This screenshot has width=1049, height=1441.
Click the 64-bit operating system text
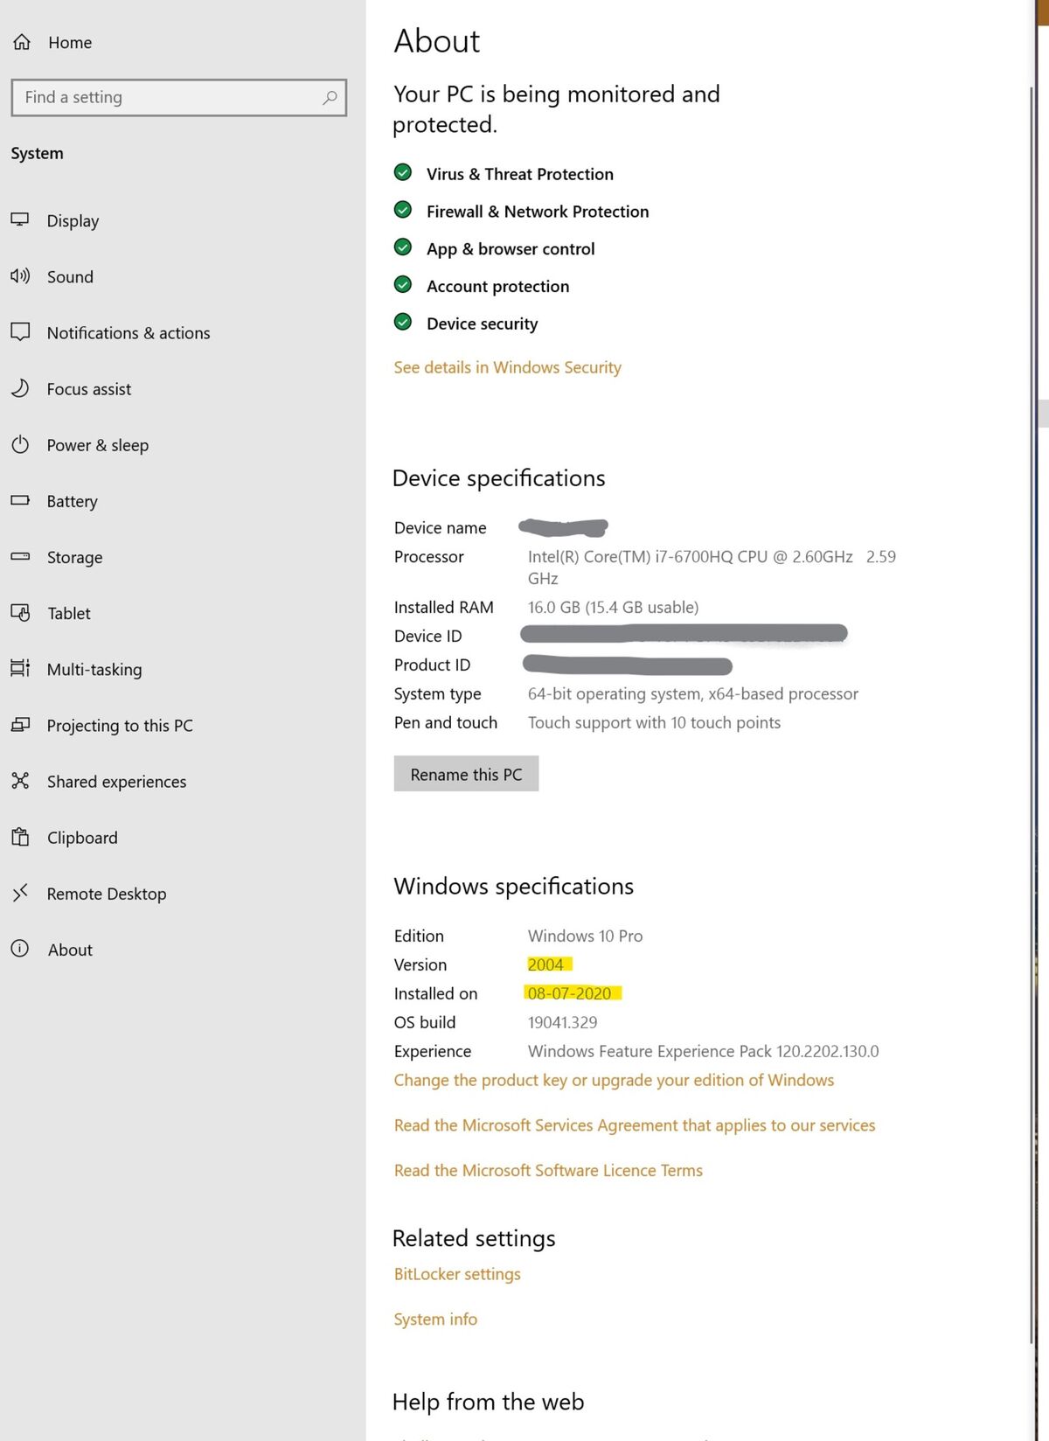[x=692, y=693]
